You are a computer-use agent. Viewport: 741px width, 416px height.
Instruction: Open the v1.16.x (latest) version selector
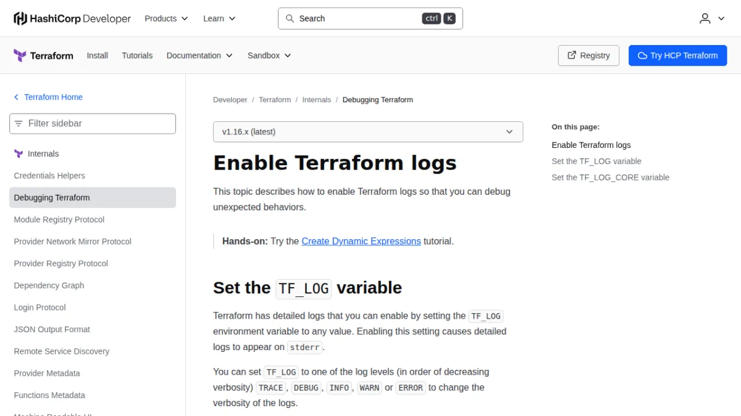368,132
